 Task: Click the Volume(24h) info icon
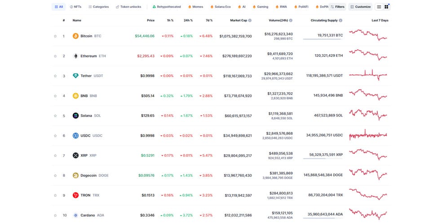pyautogui.click(x=291, y=20)
